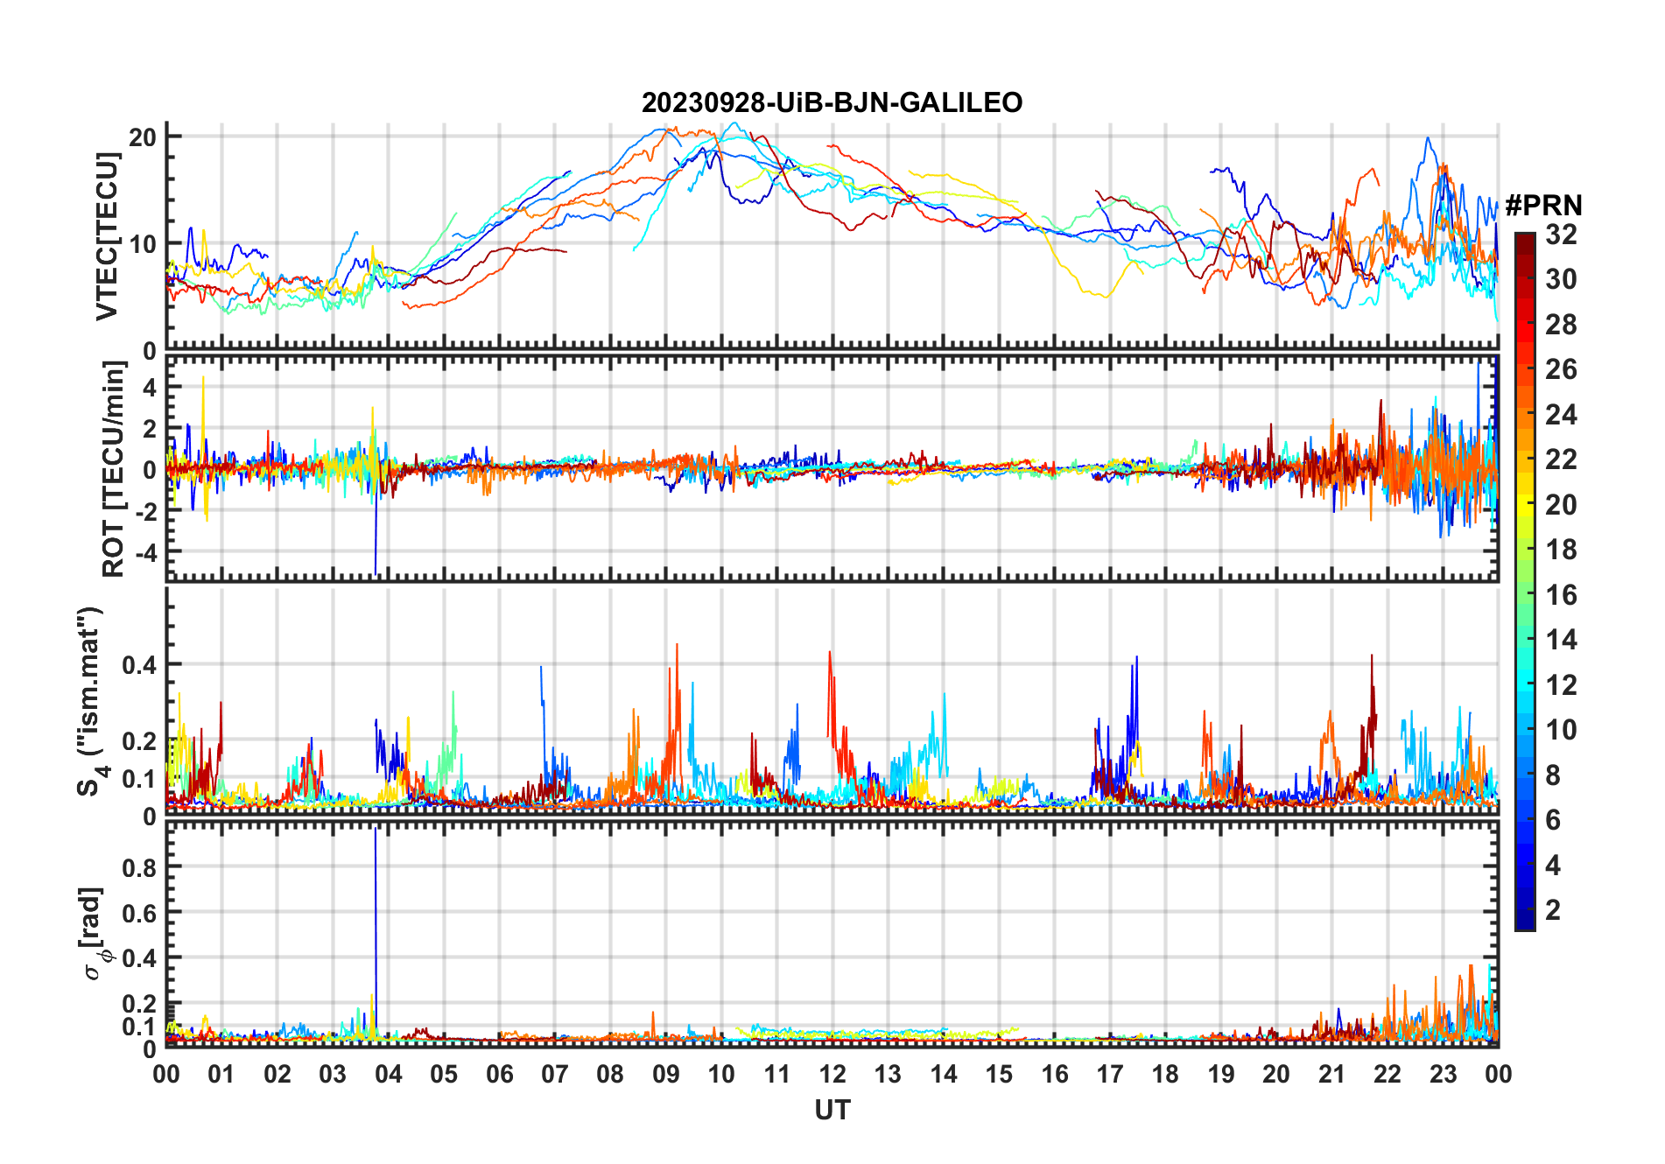
Task: Select colorbar tick label 28
Action: (1561, 325)
